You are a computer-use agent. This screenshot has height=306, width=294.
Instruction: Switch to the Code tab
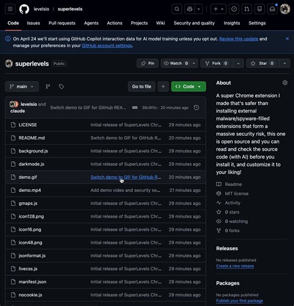[x=13, y=23]
